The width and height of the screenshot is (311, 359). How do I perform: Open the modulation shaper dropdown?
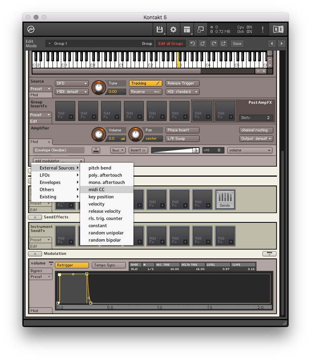(118, 150)
